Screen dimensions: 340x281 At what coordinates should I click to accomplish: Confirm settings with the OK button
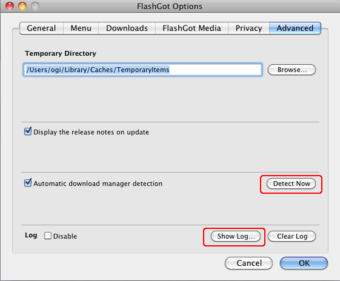click(x=304, y=263)
